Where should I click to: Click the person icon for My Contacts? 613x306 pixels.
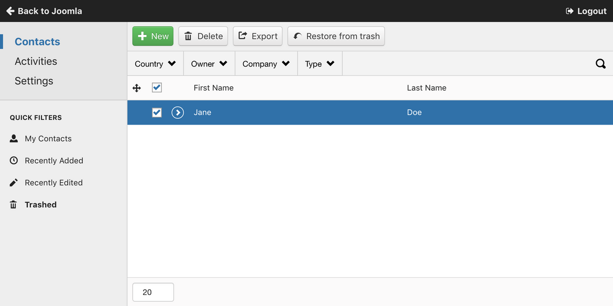coord(14,139)
